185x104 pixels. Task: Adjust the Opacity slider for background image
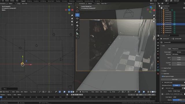[x=179, y=100]
